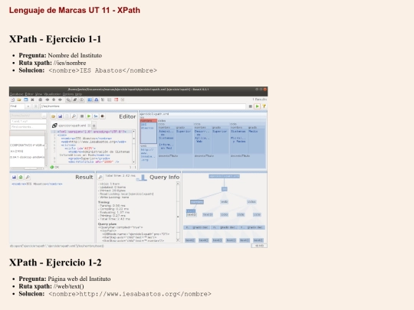Toggle the red Table view icon in BaseX toolbar

(x=116, y=100)
